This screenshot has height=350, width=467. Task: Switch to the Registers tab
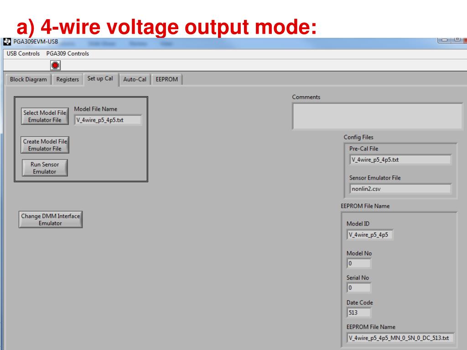click(x=67, y=79)
